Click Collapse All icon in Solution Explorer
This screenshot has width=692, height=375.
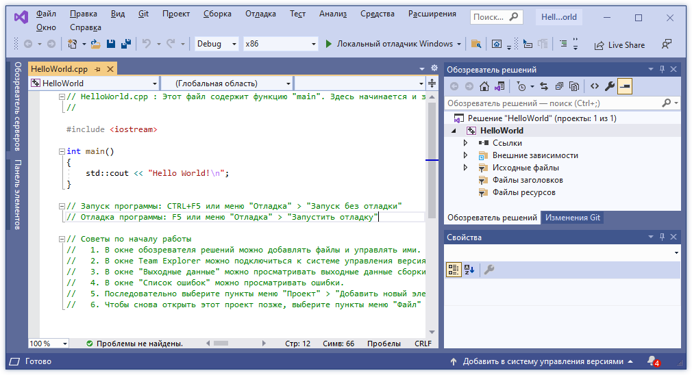pyautogui.click(x=559, y=86)
